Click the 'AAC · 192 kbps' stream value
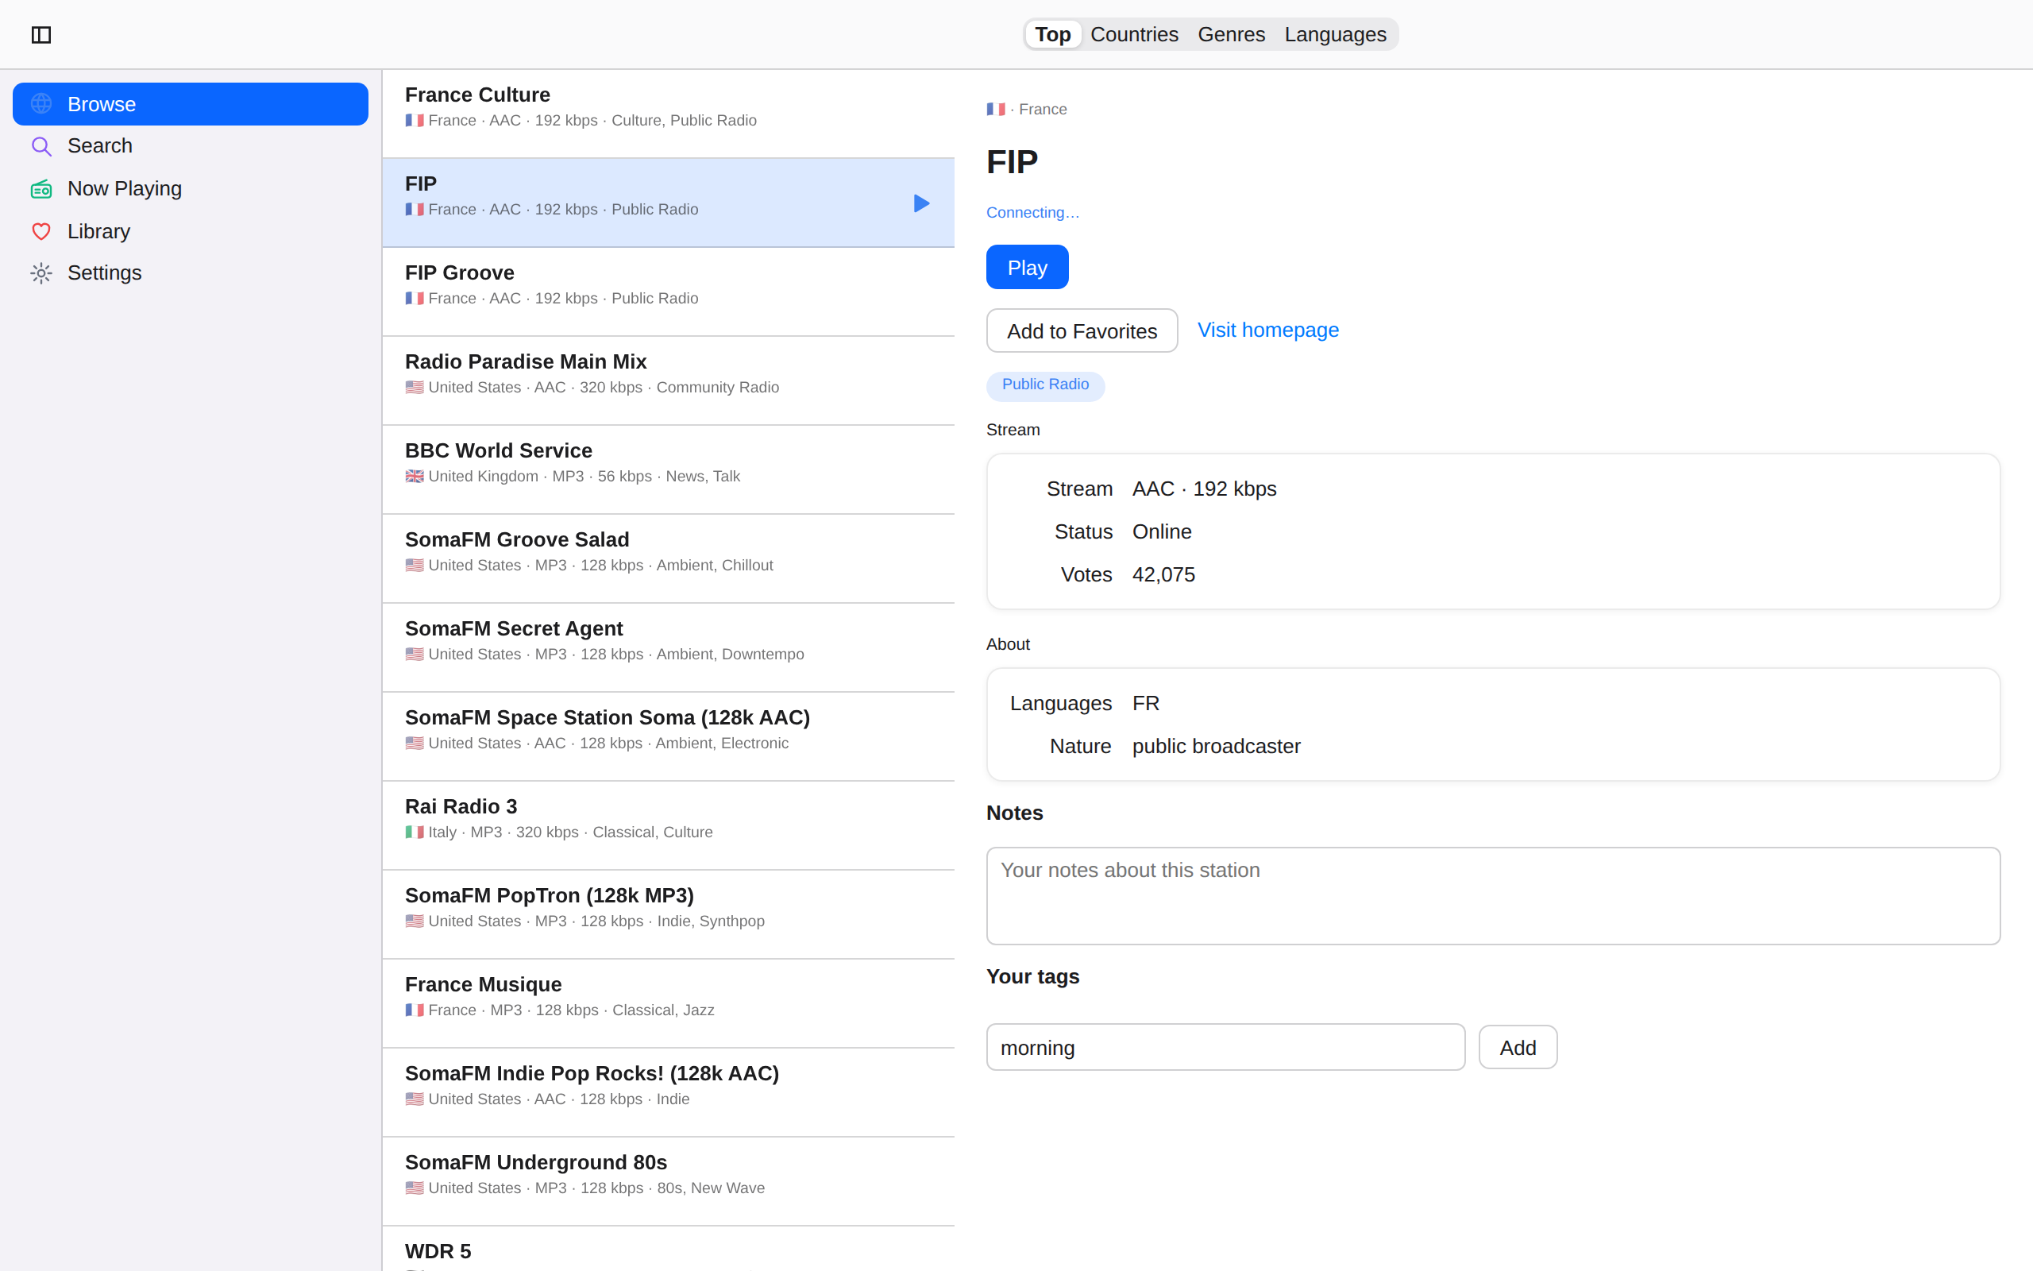2033x1271 pixels. pos(1204,489)
